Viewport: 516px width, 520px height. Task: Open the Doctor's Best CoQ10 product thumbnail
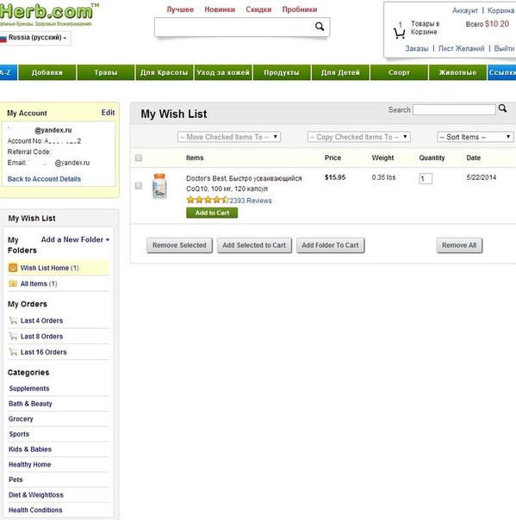coord(159,186)
